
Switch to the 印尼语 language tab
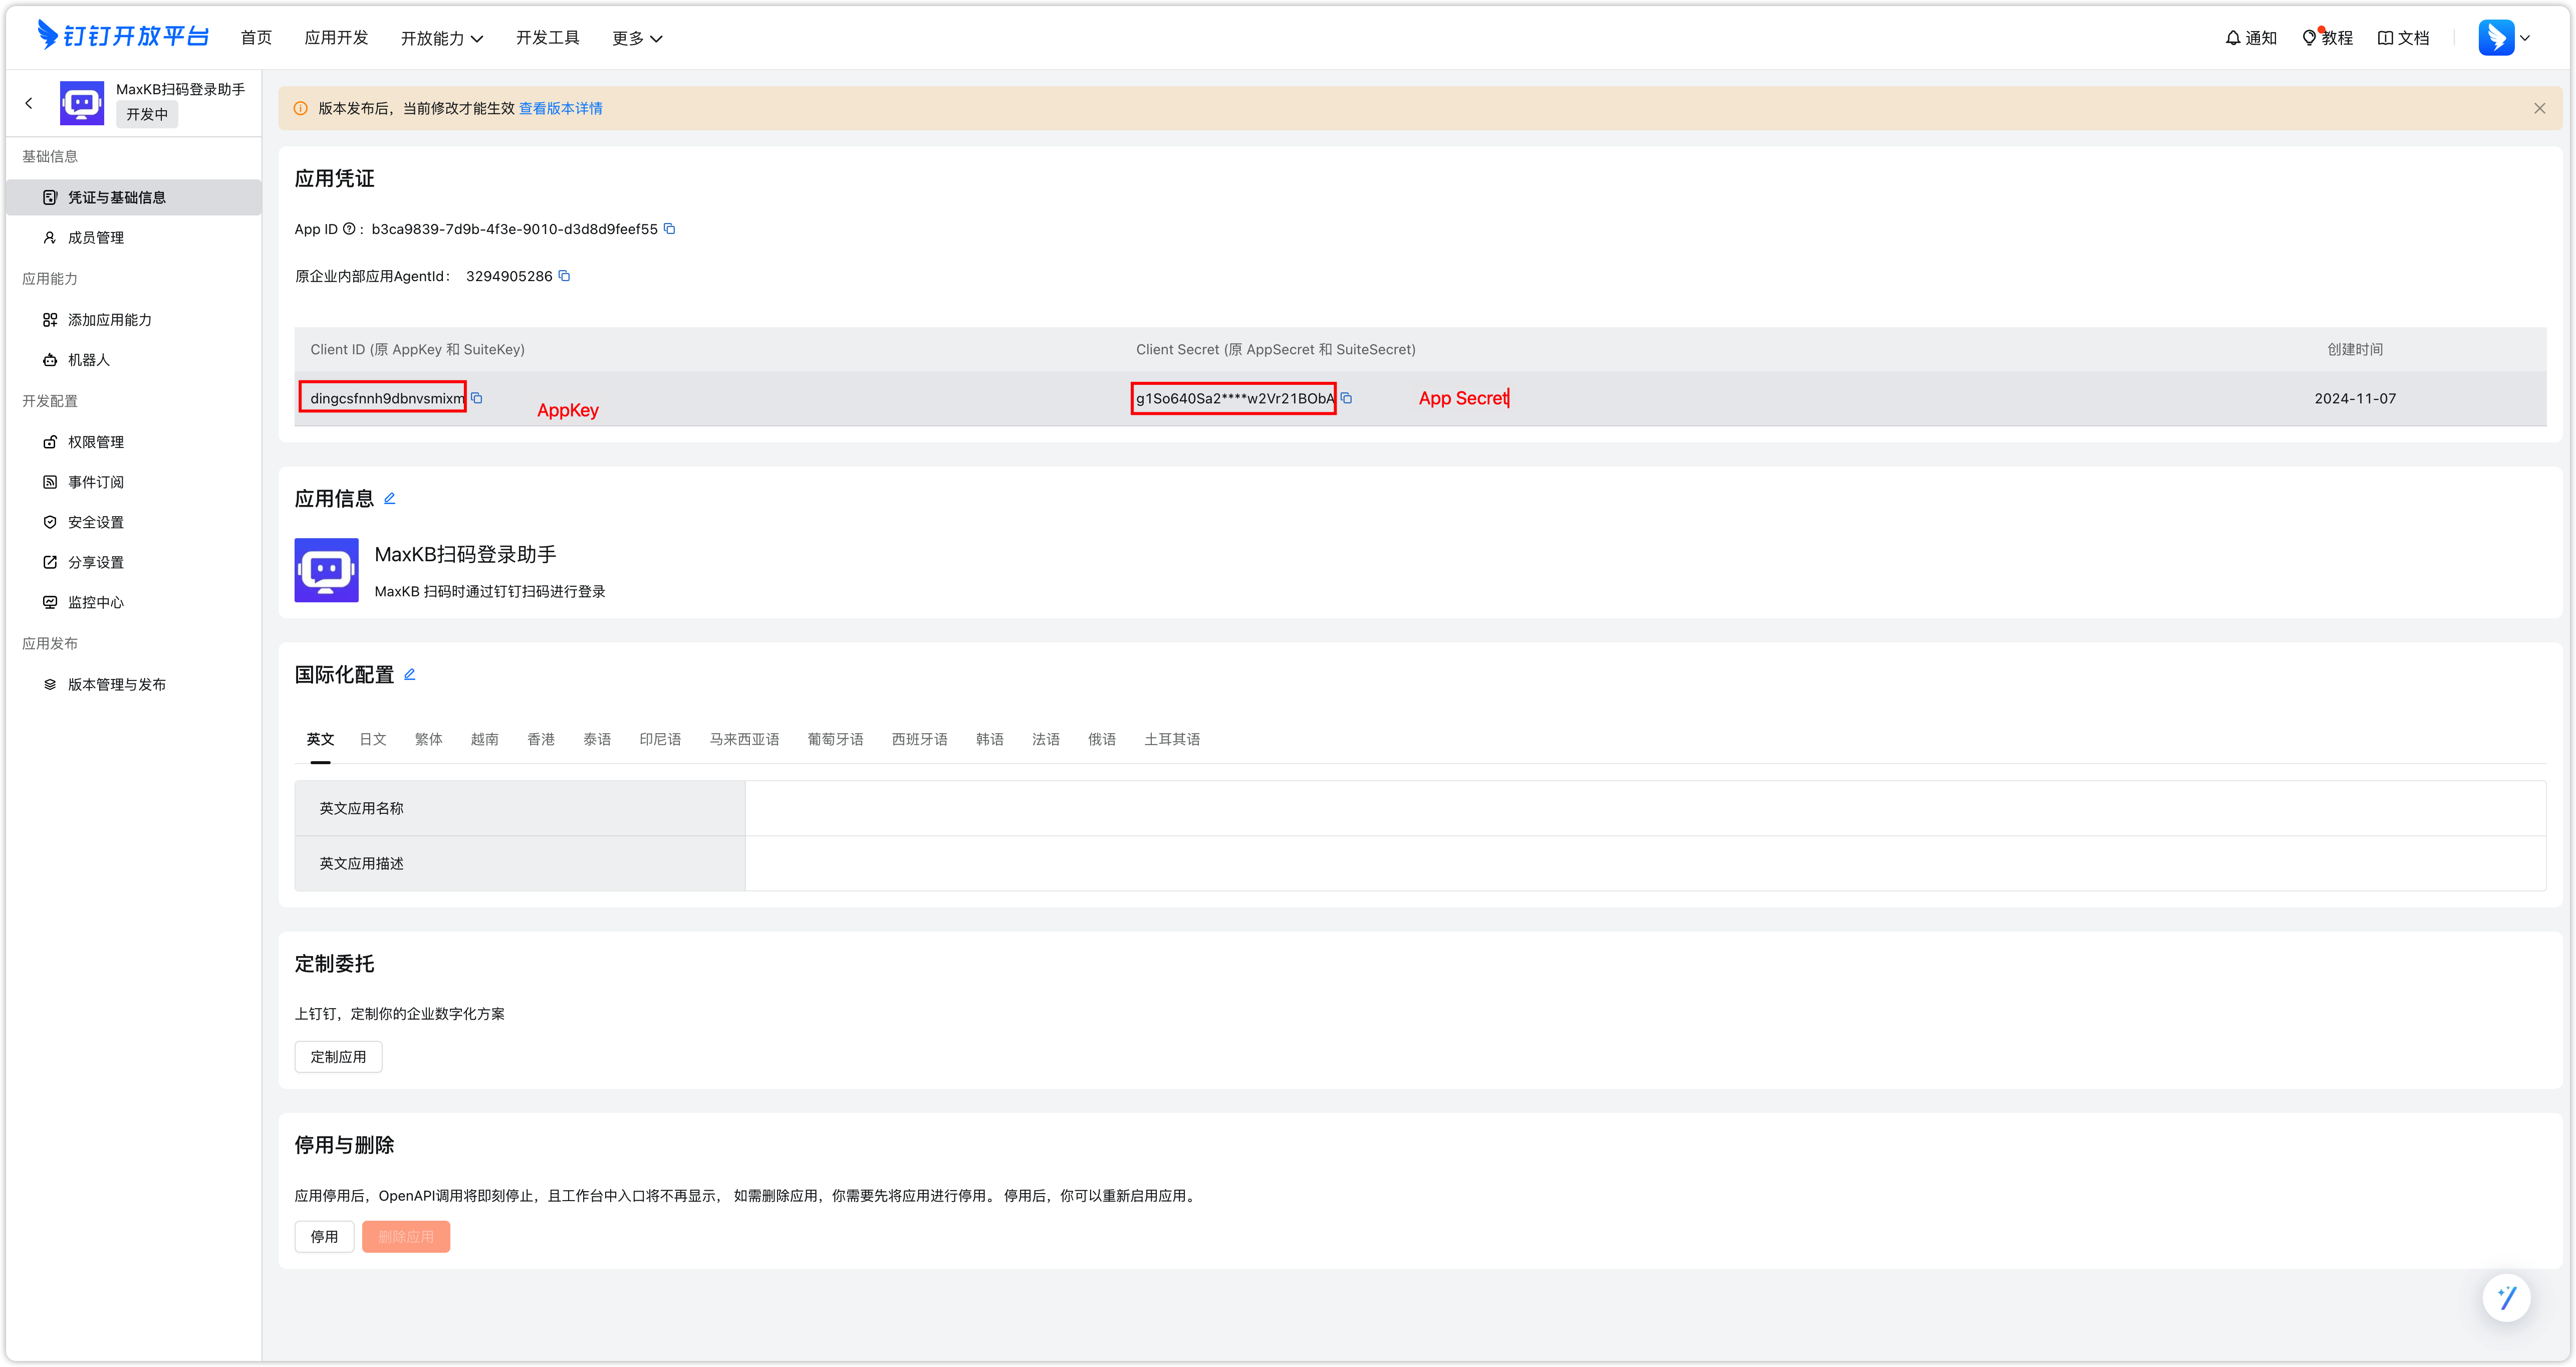click(x=660, y=739)
